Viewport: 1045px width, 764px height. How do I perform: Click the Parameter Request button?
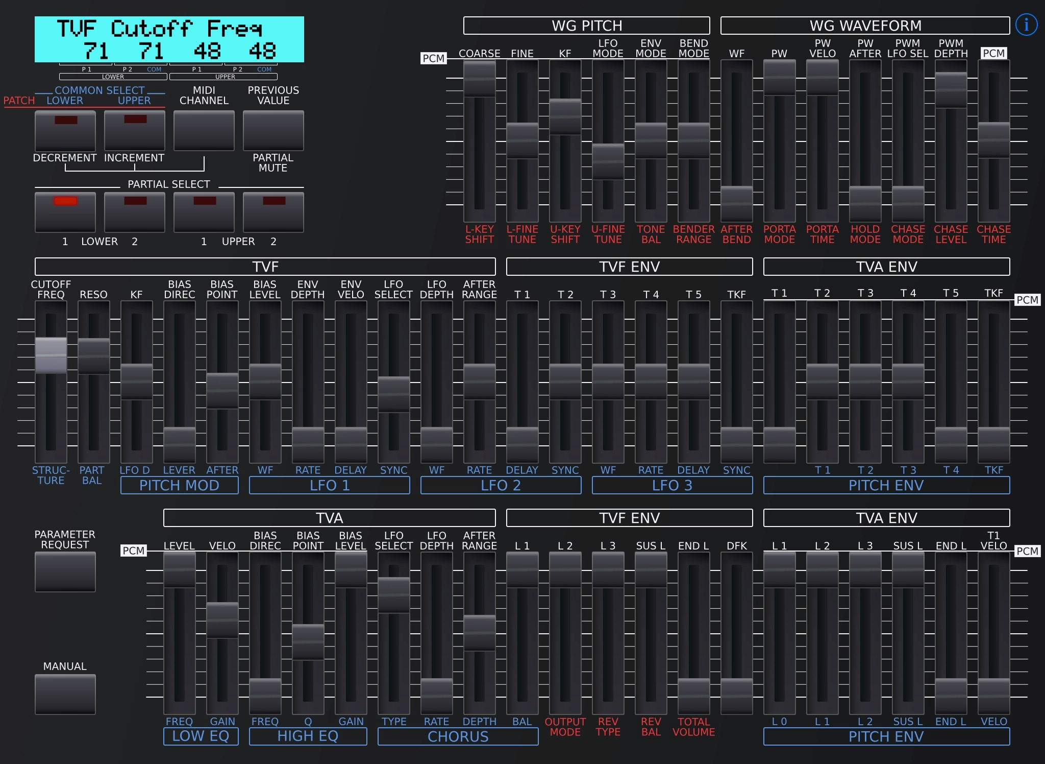(x=65, y=572)
